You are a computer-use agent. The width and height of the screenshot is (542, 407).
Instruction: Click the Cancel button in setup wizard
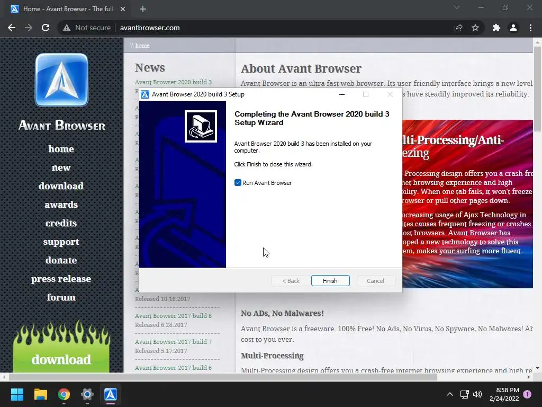tap(375, 281)
